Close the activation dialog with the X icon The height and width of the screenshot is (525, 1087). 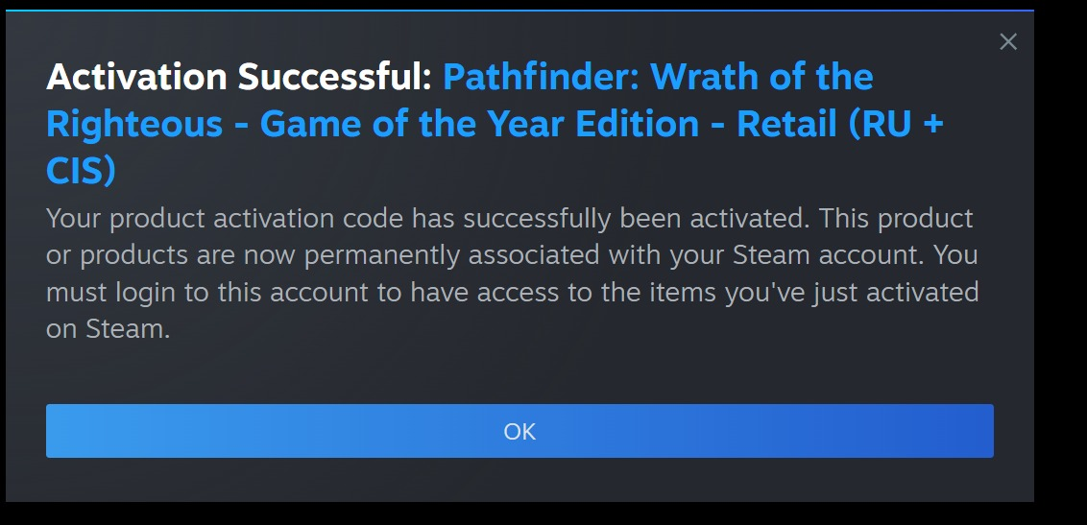[1008, 42]
